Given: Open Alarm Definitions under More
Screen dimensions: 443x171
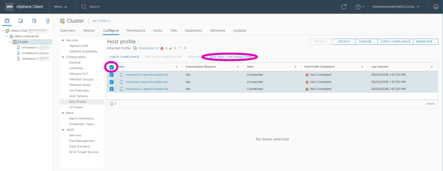Looking at the screenshot, I should pyautogui.click(x=81, y=118).
